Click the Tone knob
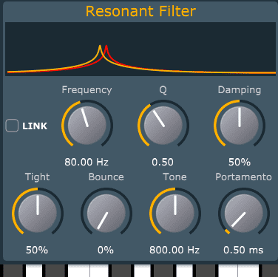 (x=175, y=213)
